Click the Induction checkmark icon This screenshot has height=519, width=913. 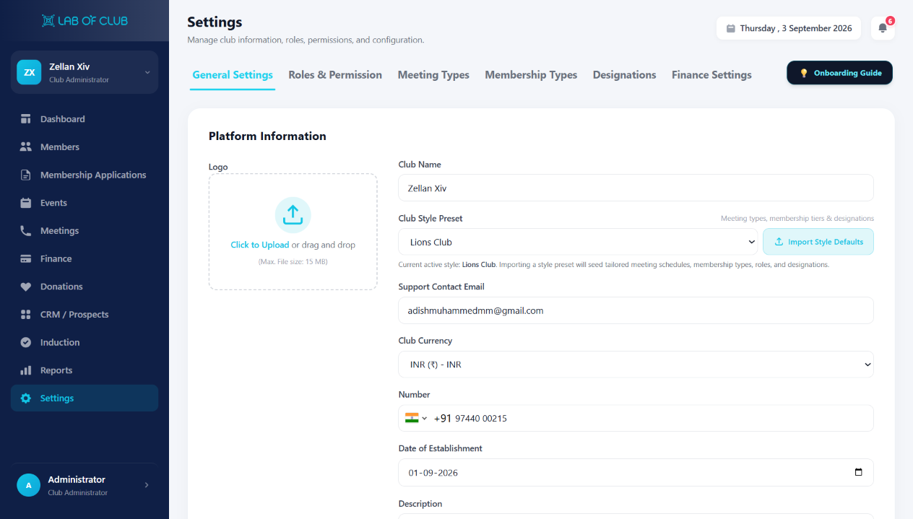pos(26,342)
